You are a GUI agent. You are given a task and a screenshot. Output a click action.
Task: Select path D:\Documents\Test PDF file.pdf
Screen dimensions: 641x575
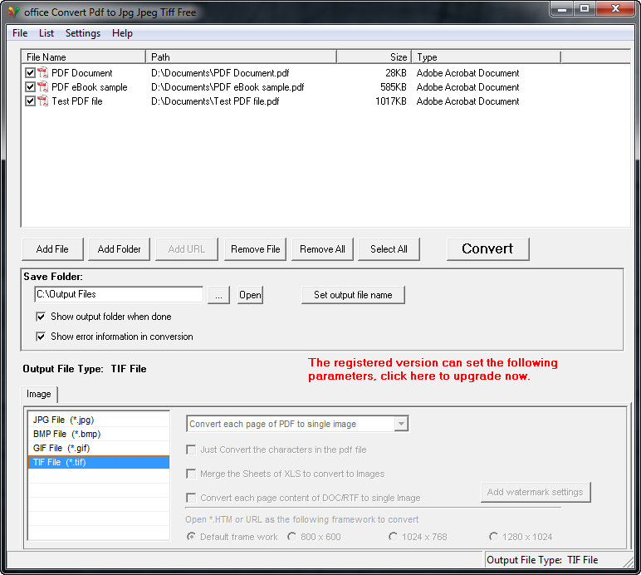[215, 101]
